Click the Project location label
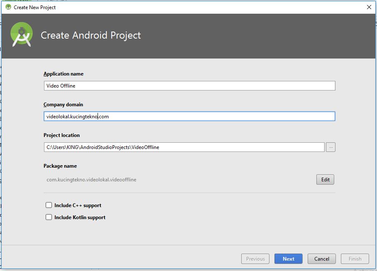The width and height of the screenshot is (377, 271). point(61,135)
